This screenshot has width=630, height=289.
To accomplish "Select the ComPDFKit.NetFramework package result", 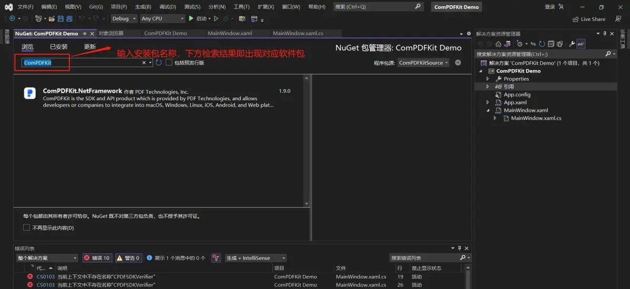I will point(159,98).
